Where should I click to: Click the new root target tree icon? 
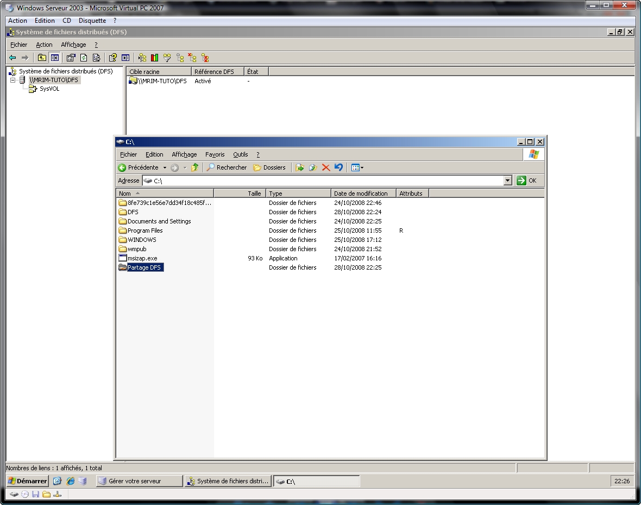pos(142,58)
